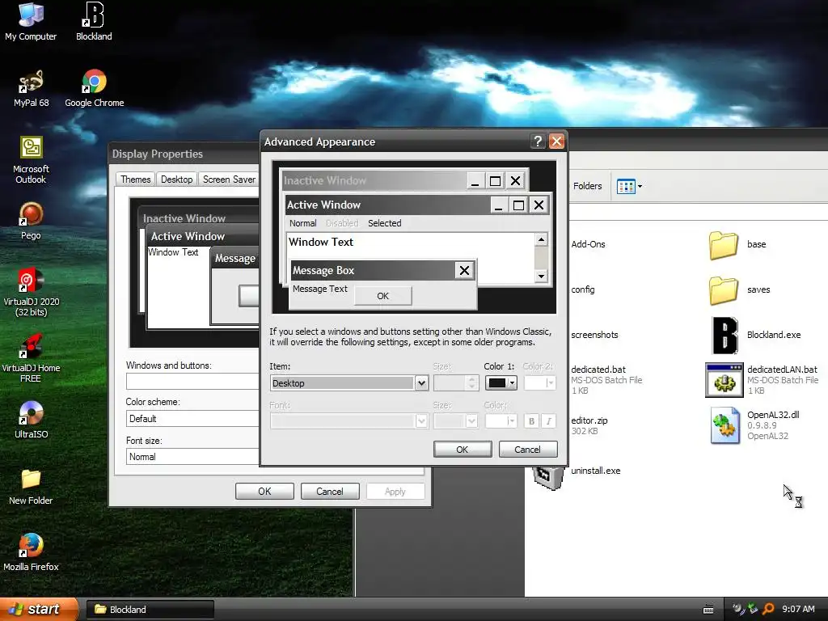Launch Mozilla Firefox desktop icon
This screenshot has width=828, height=621.
coord(31,553)
